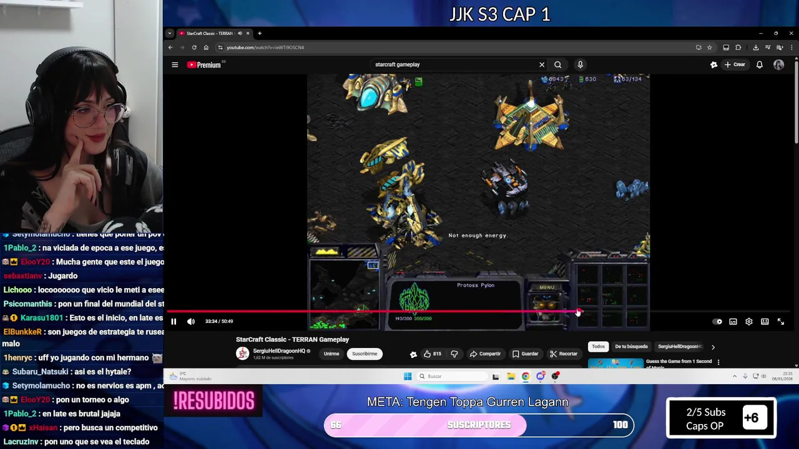Go to YouTube home via the Premium logo

[204, 65]
